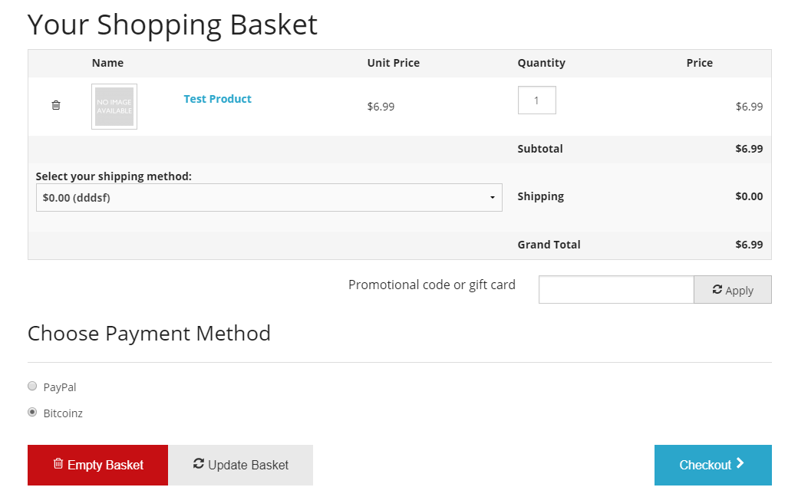Viewport: 798px width, 497px height.
Task: Click the $6.99 unit price value
Action: tap(381, 107)
